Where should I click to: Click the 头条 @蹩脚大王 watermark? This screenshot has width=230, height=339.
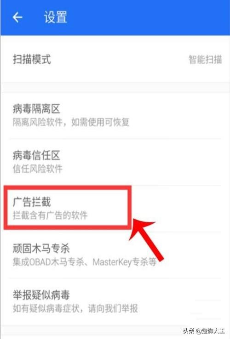point(204,331)
